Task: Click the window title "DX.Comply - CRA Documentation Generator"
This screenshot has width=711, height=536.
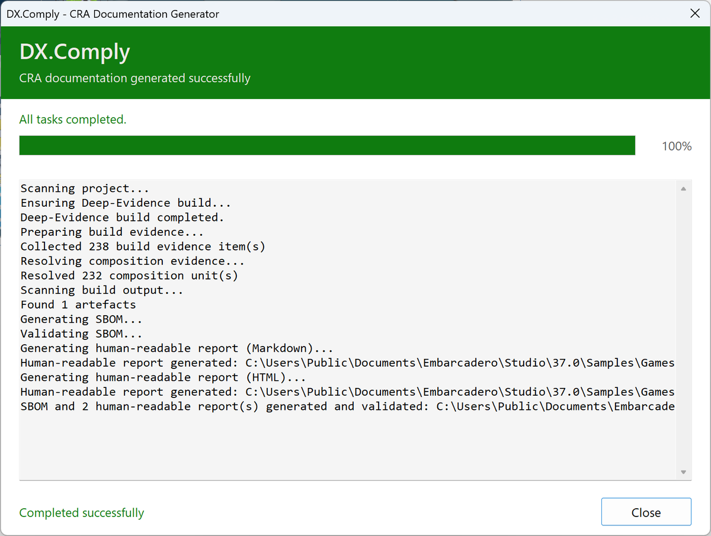Action: coord(113,14)
